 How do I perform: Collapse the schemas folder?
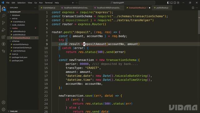click(x=23, y=41)
